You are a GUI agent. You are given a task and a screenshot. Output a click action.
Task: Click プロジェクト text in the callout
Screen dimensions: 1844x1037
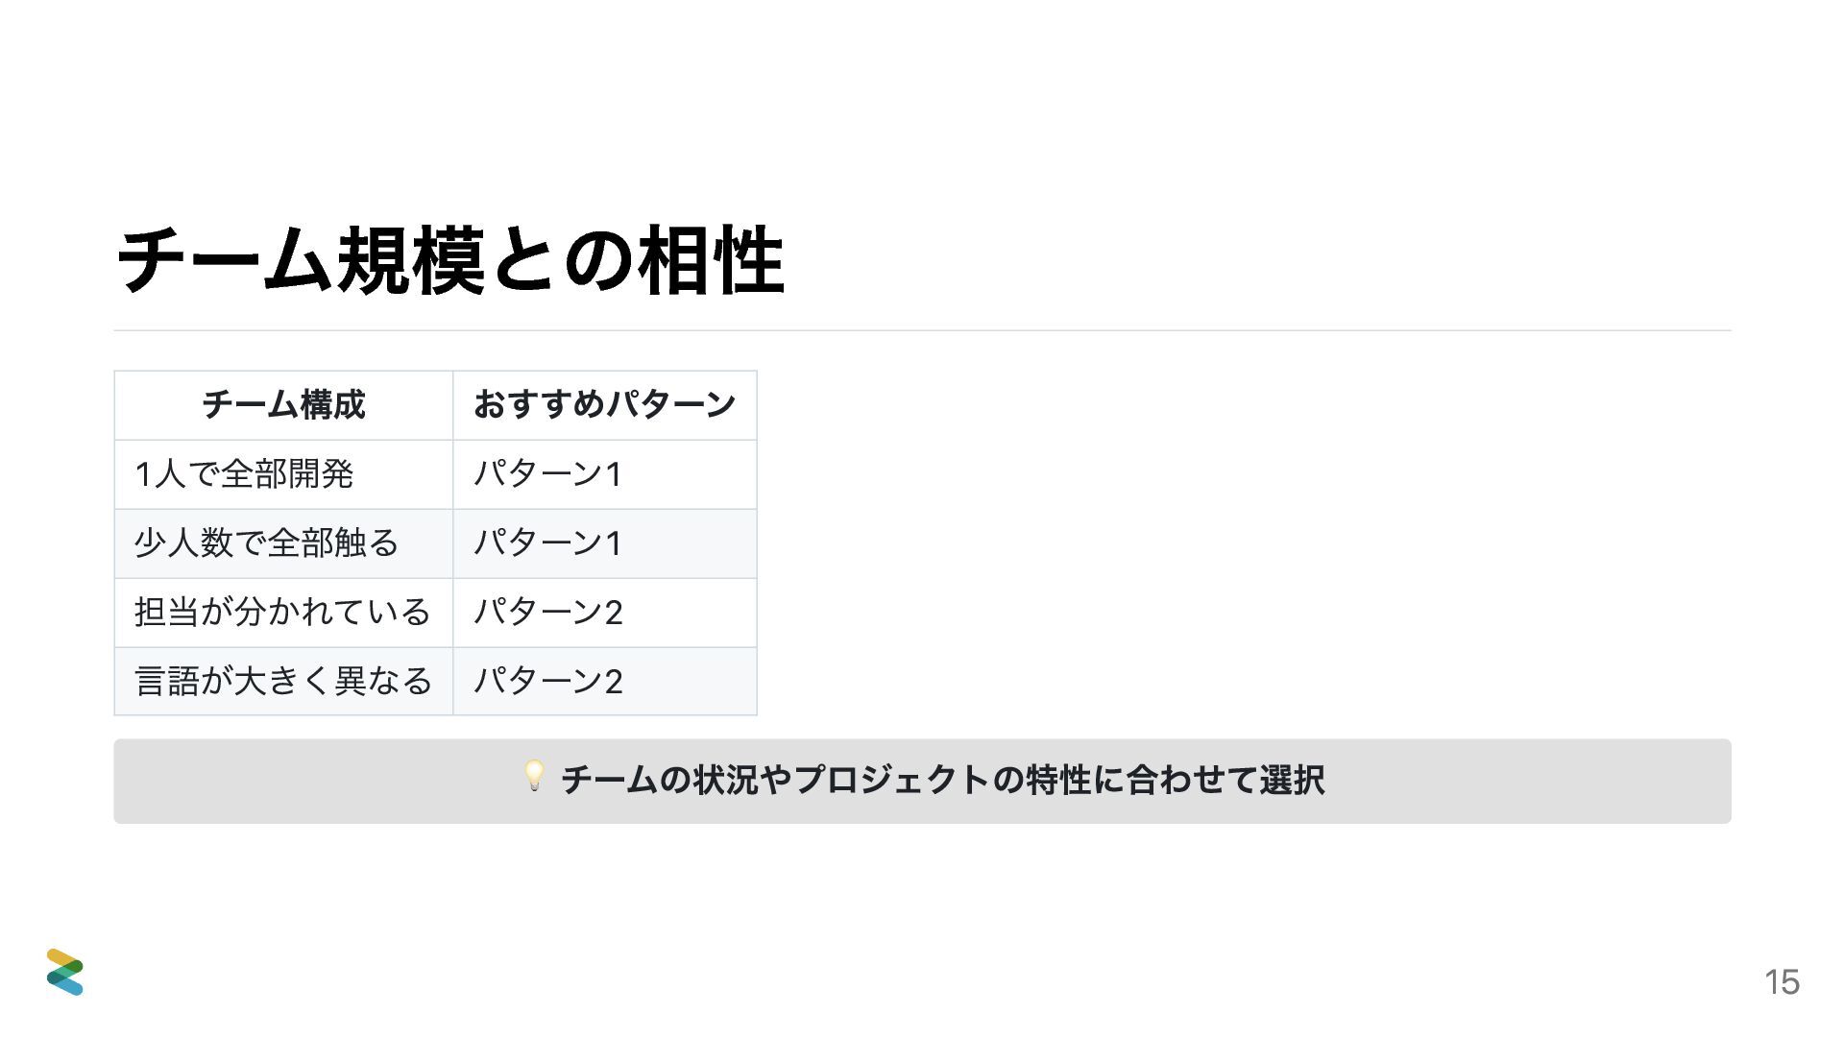[x=892, y=780]
